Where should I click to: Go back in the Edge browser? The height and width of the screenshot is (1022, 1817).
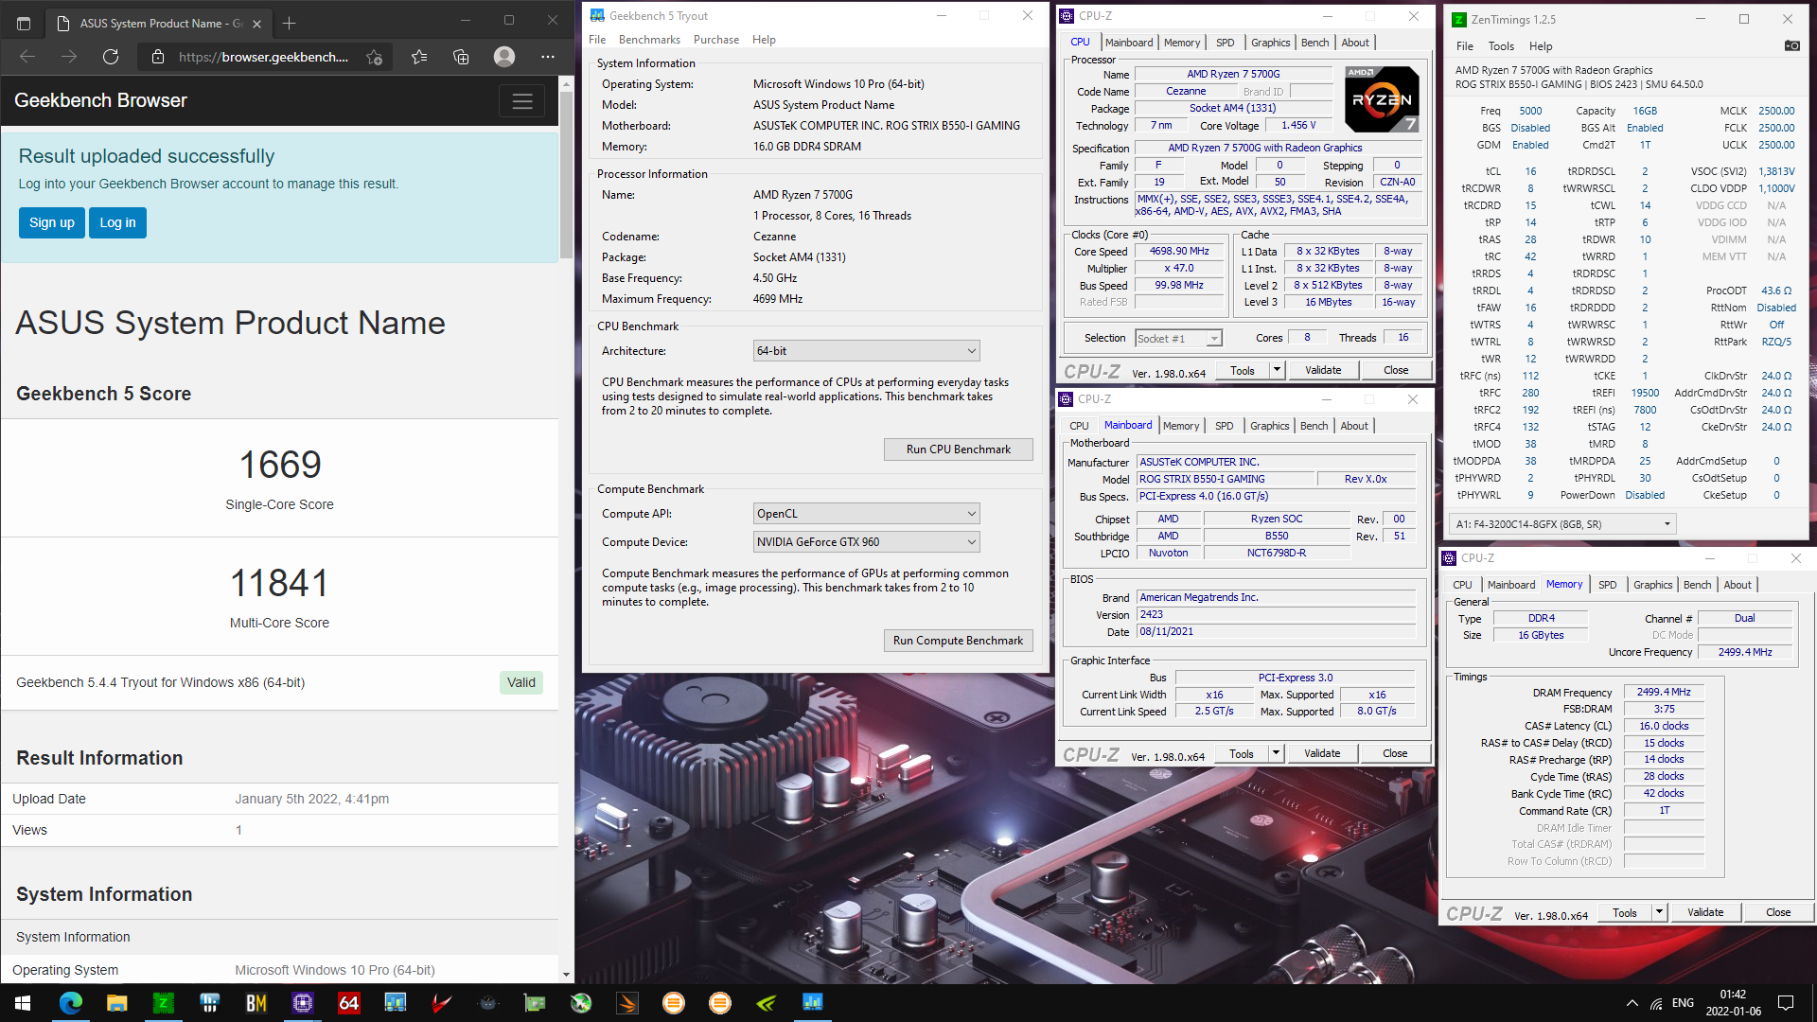pos(27,57)
